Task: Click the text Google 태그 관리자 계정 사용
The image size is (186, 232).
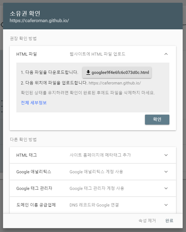Action: [x=97, y=188]
